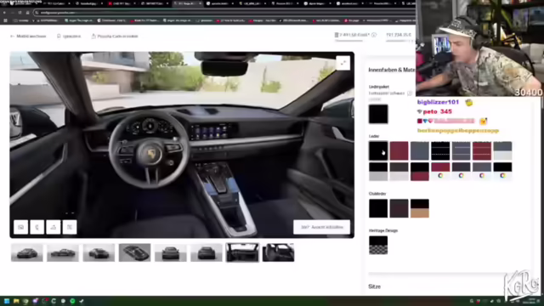Select the Heritage Design checkered swatch

click(x=378, y=246)
